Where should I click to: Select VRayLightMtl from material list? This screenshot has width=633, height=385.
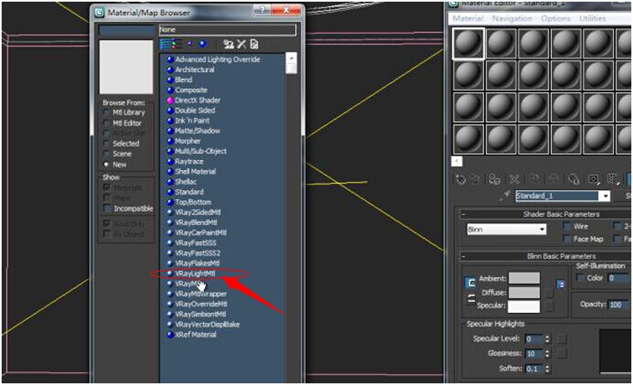point(195,274)
